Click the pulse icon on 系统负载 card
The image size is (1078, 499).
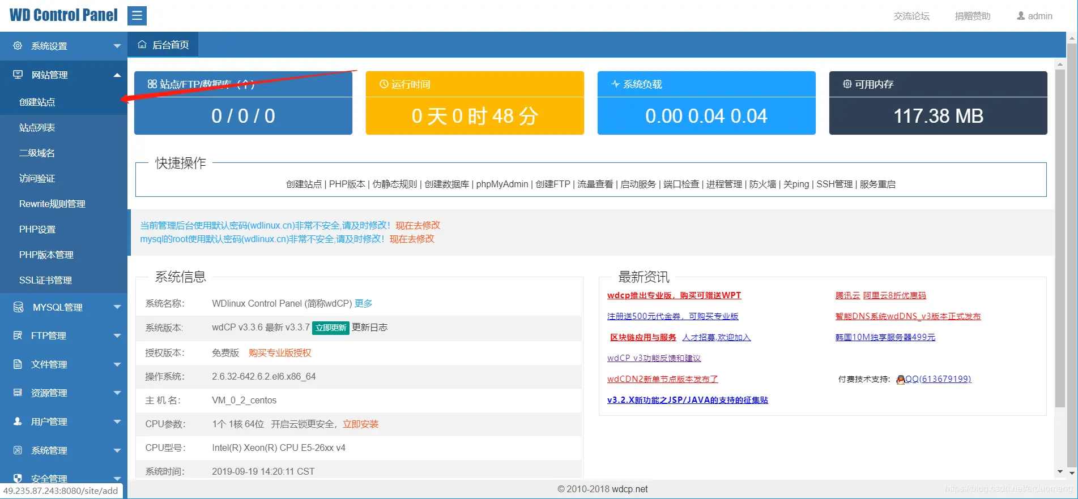coord(615,84)
